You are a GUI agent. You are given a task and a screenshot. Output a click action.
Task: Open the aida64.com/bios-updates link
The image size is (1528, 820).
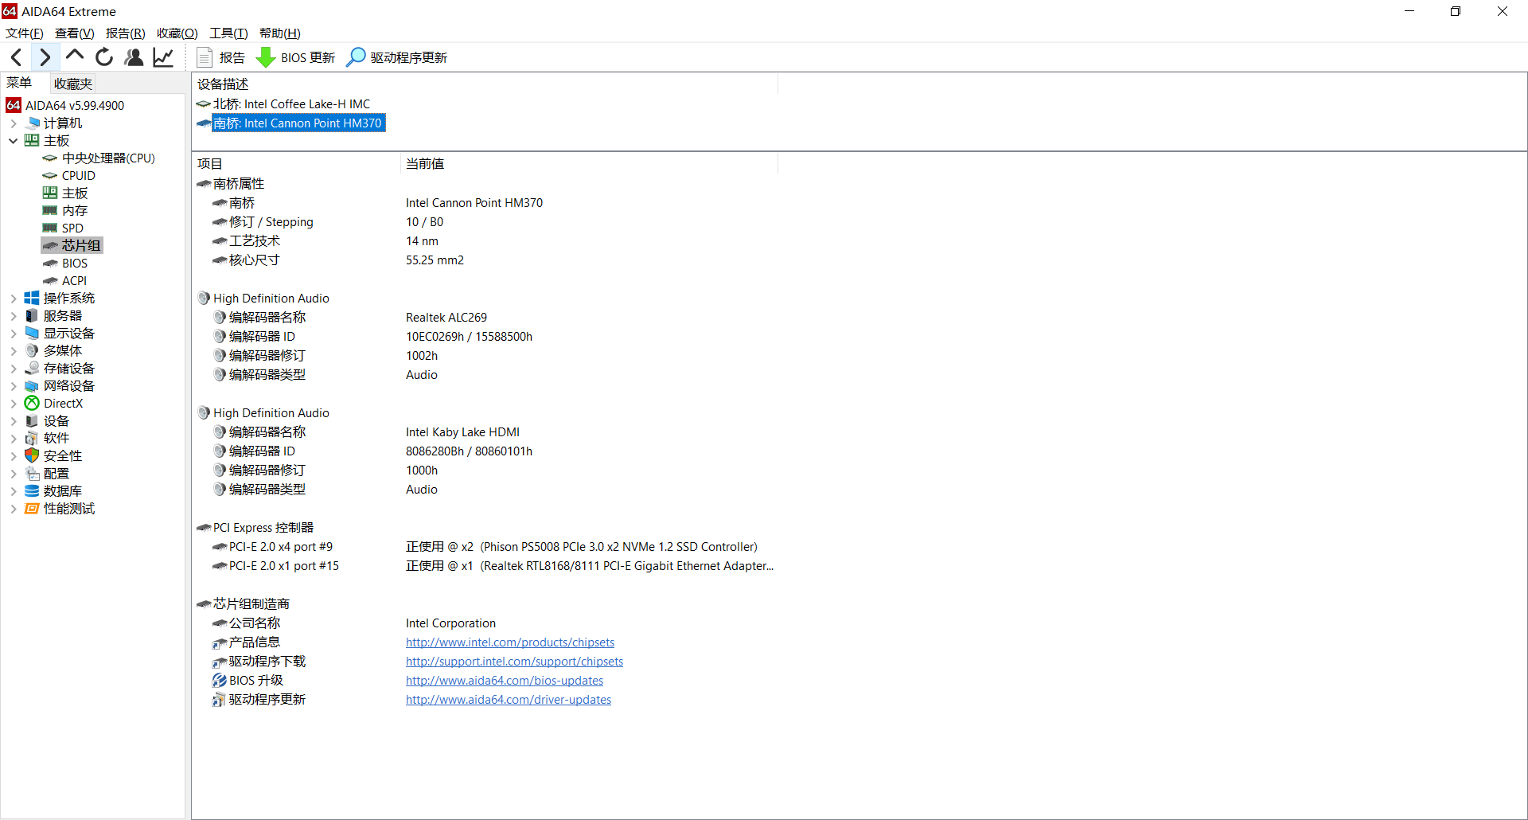pos(505,681)
